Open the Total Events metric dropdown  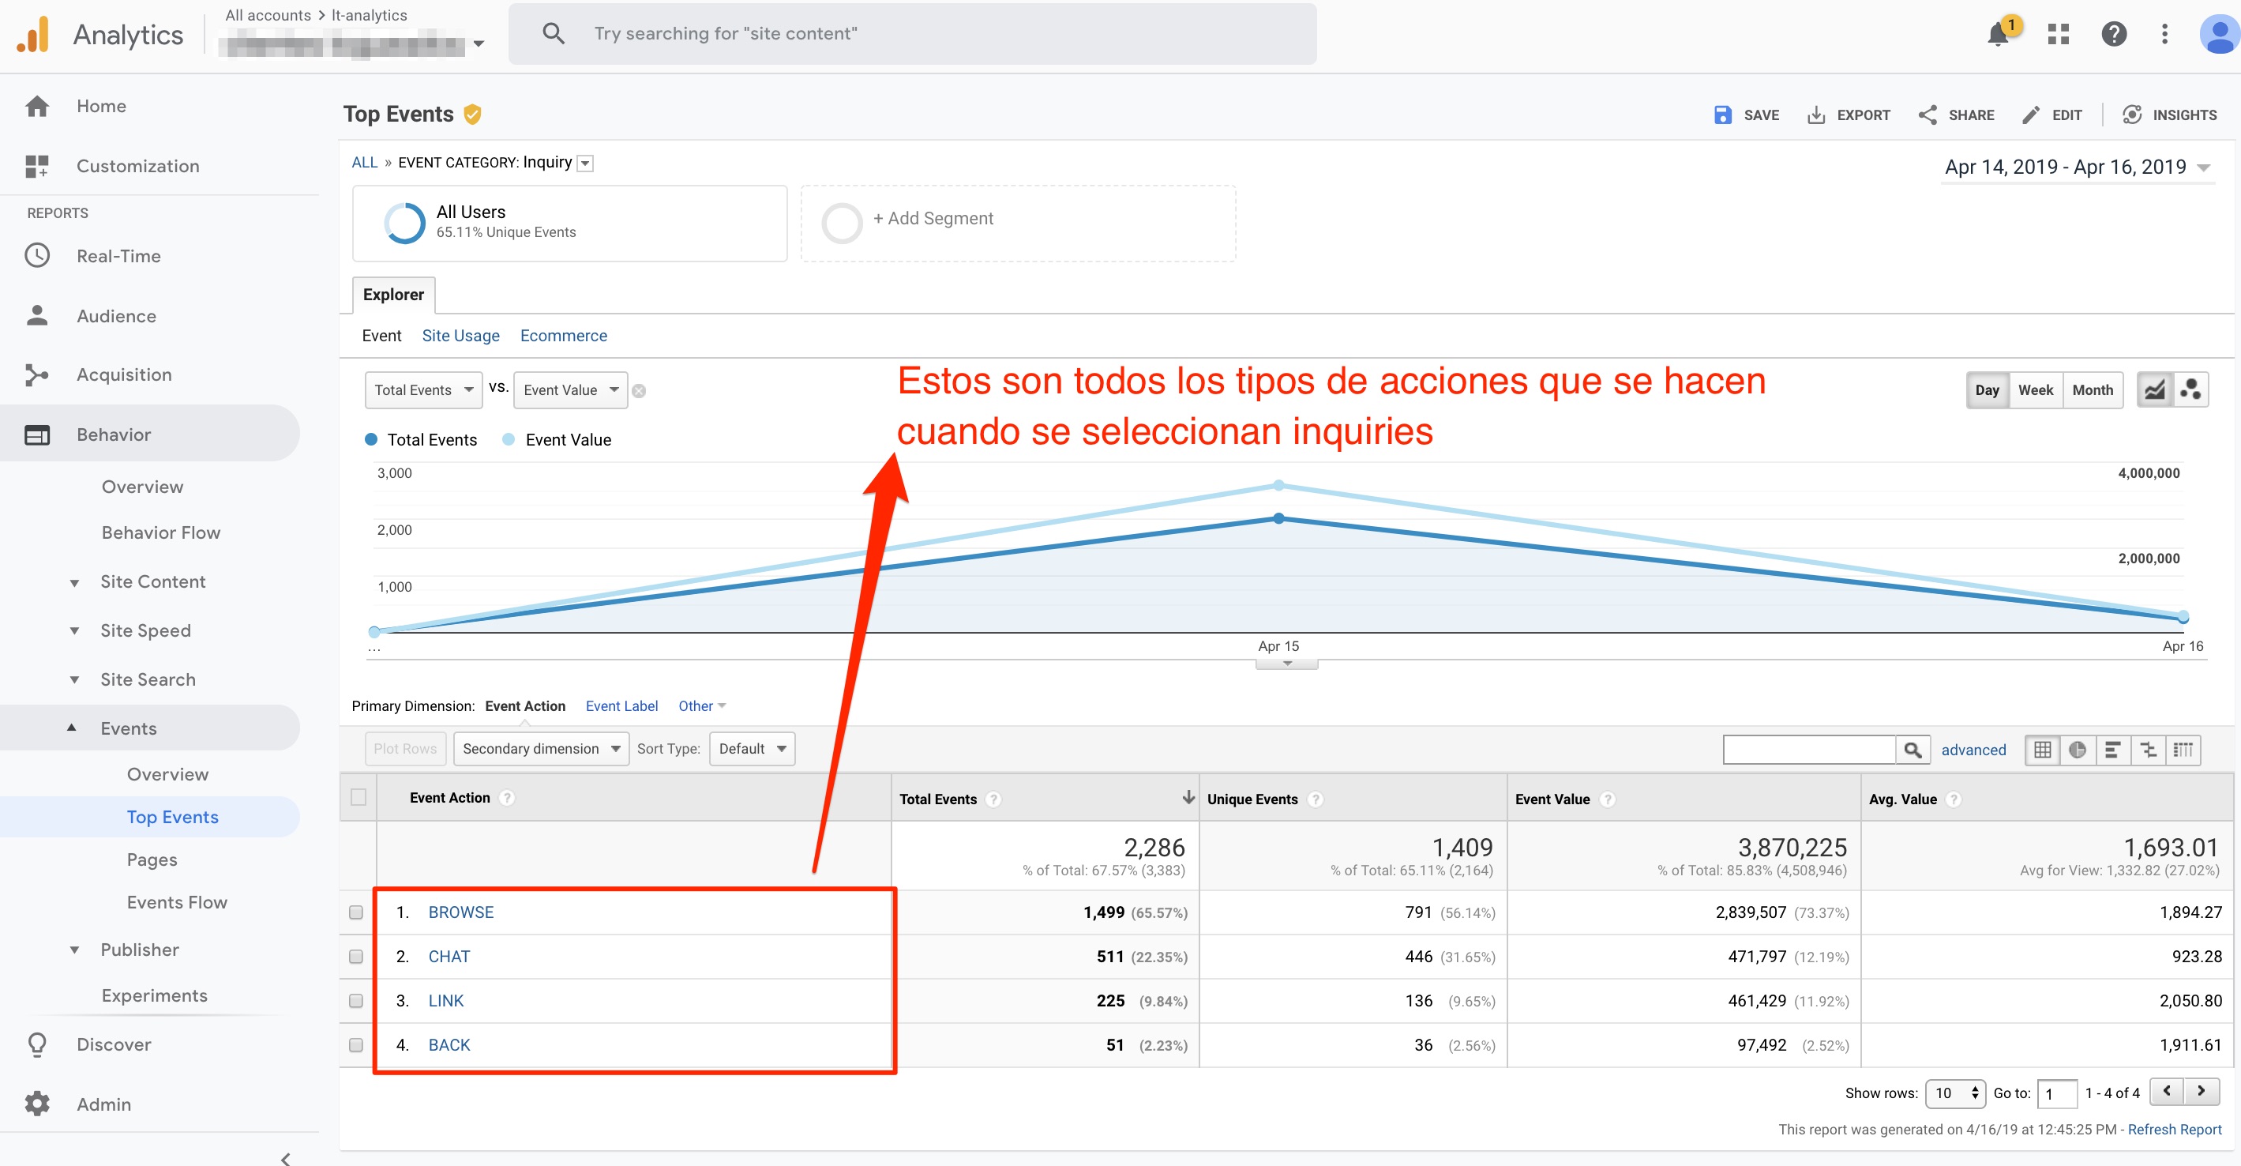coord(422,389)
